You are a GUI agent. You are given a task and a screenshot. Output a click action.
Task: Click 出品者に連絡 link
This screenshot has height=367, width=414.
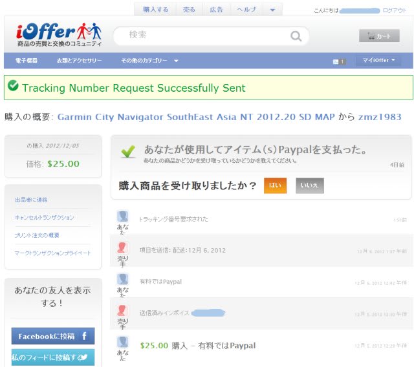(x=31, y=200)
